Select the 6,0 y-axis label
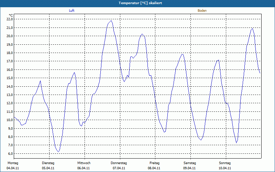Image resolution: width=275 pixels, height=172 pixels. 11,153
